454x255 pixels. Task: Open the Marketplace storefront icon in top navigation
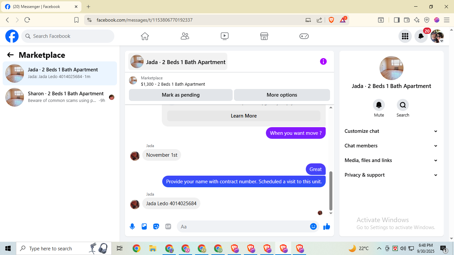[x=264, y=36]
